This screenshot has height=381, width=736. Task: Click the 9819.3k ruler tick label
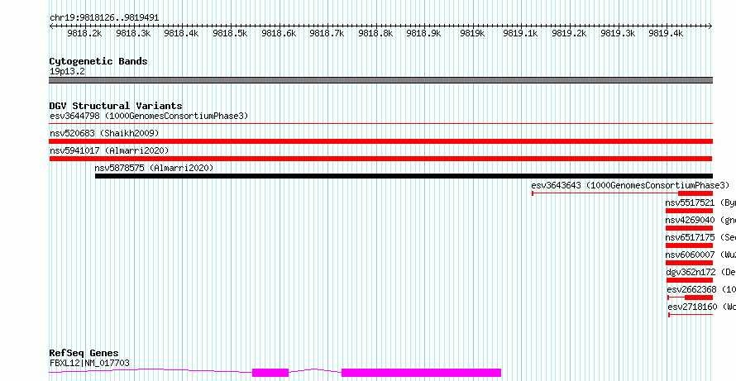point(618,33)
